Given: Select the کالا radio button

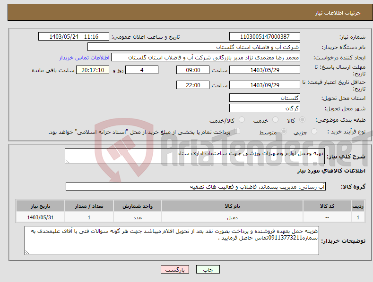Looking at the screenshot, I should pyautogui.click(x=302, y=120).
